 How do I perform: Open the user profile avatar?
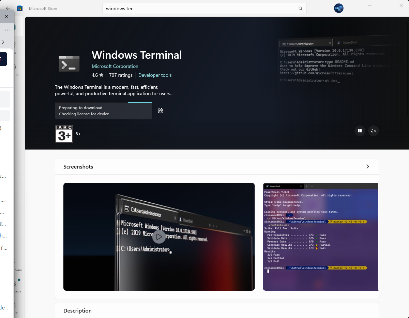[x=338, y=8]
